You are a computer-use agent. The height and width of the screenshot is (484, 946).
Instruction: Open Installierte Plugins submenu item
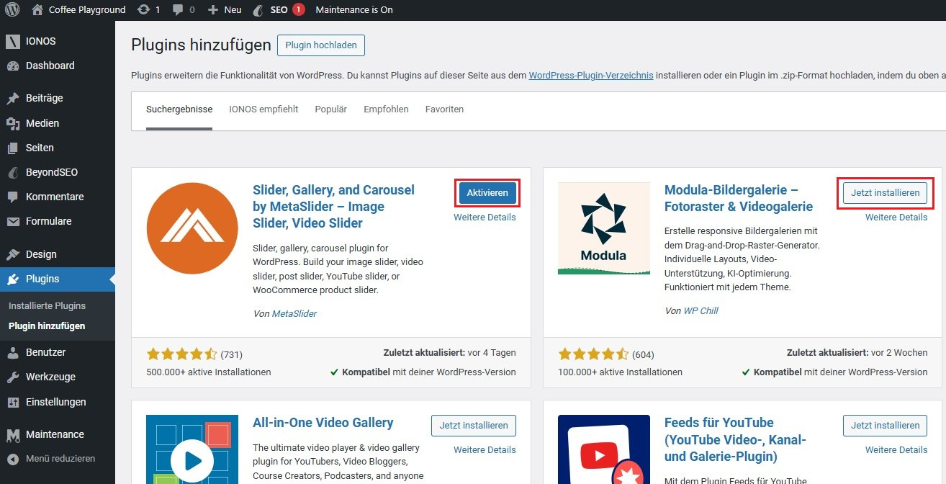47,305
